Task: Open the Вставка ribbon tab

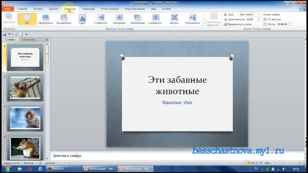Action: 38,9
